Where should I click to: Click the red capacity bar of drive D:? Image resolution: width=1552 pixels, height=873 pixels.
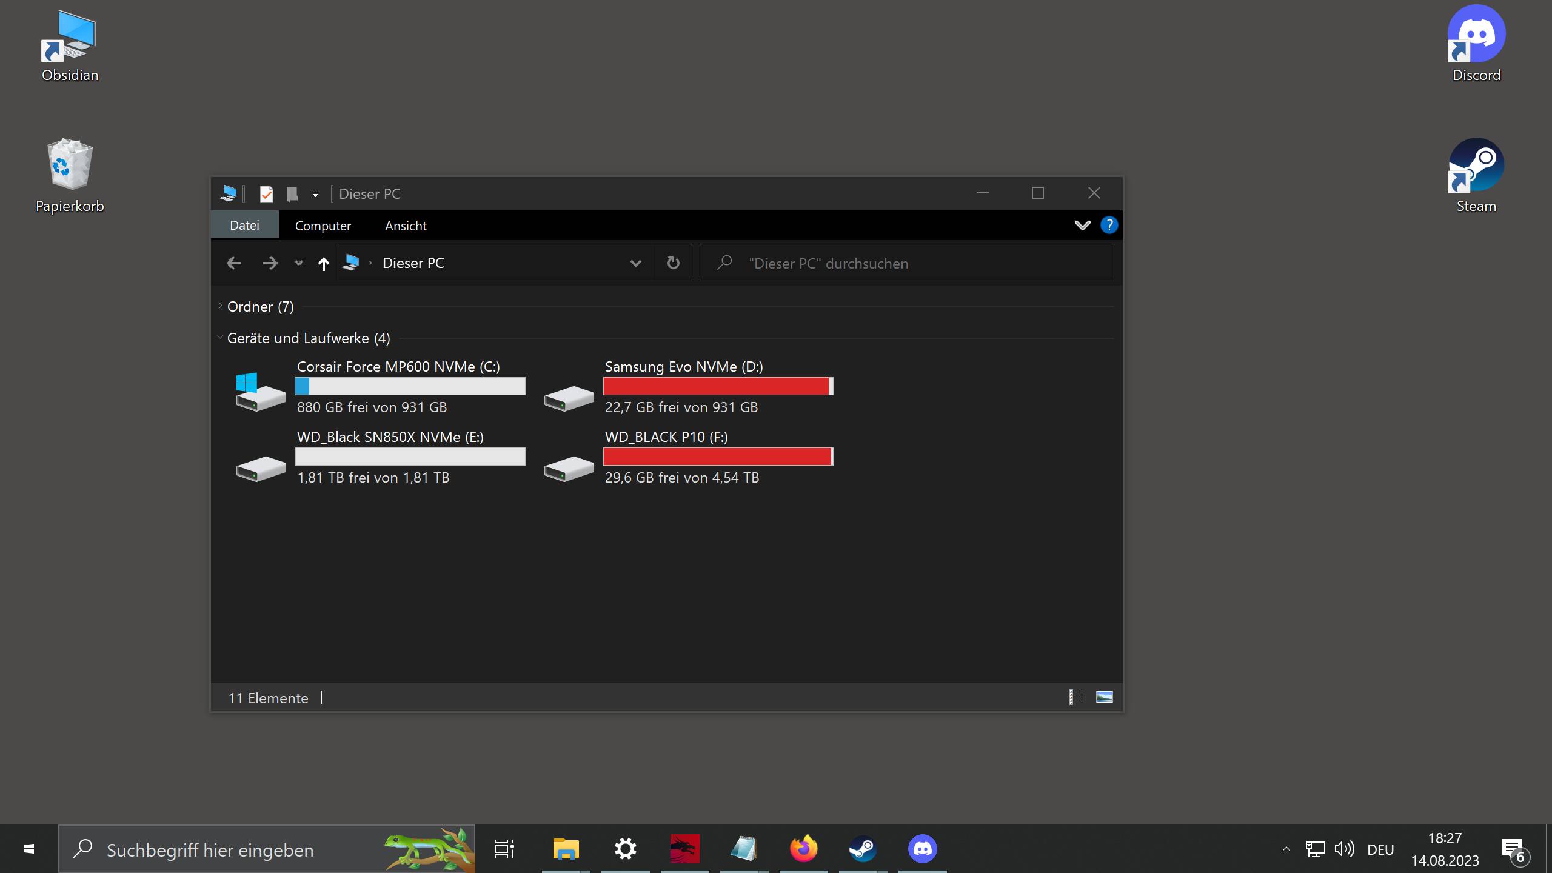pyautogui.click(x=718, y=386)
